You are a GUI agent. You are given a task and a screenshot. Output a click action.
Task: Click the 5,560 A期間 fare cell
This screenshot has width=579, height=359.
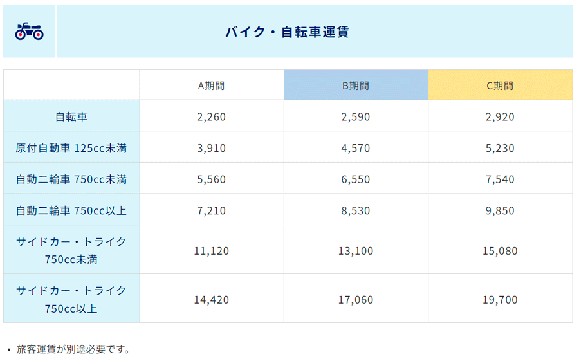tap(212, 179)
